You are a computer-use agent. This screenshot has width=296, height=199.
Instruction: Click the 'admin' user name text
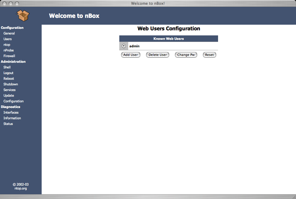click(134, 46)
